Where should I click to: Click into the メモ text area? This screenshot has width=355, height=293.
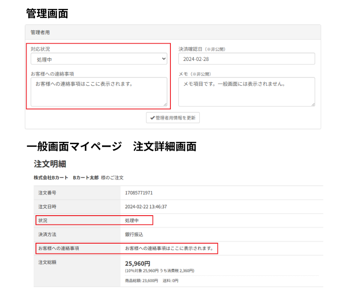click(x=246, y=92)
